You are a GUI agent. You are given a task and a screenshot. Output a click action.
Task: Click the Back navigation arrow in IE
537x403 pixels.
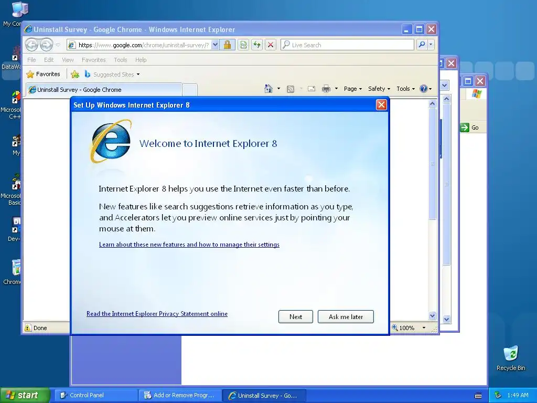(x=32, y=45)
